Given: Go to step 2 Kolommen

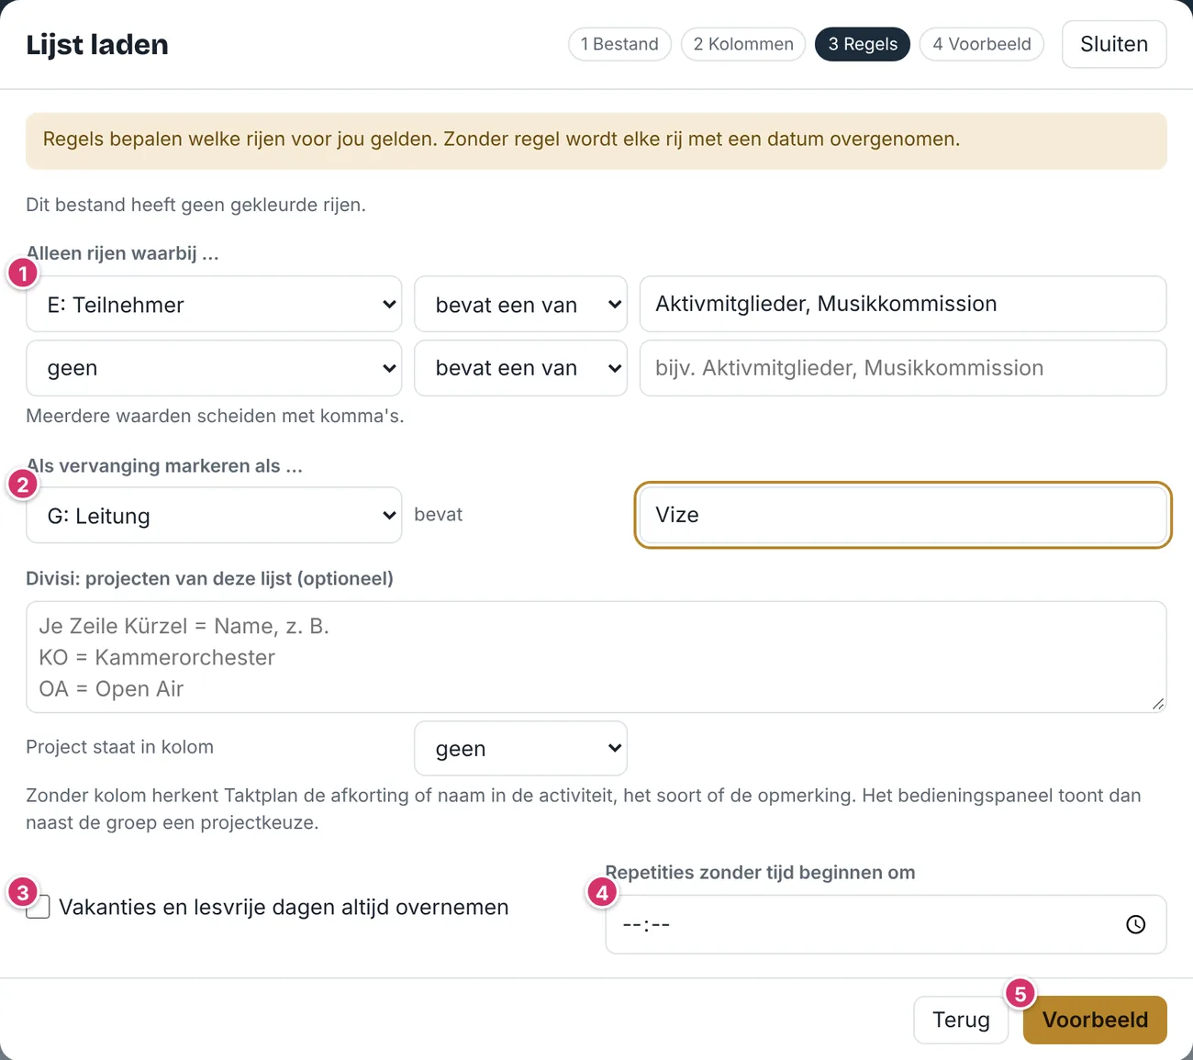Looking at the screenshot, I should click(x=743, y=44).
